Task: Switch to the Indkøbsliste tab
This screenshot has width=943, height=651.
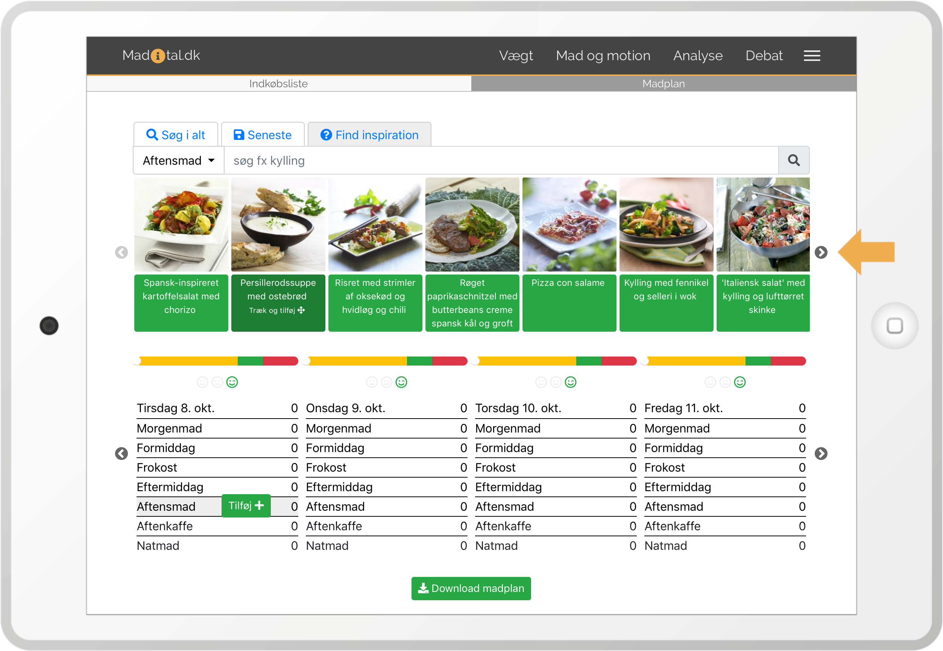Action: pos(279,83)
